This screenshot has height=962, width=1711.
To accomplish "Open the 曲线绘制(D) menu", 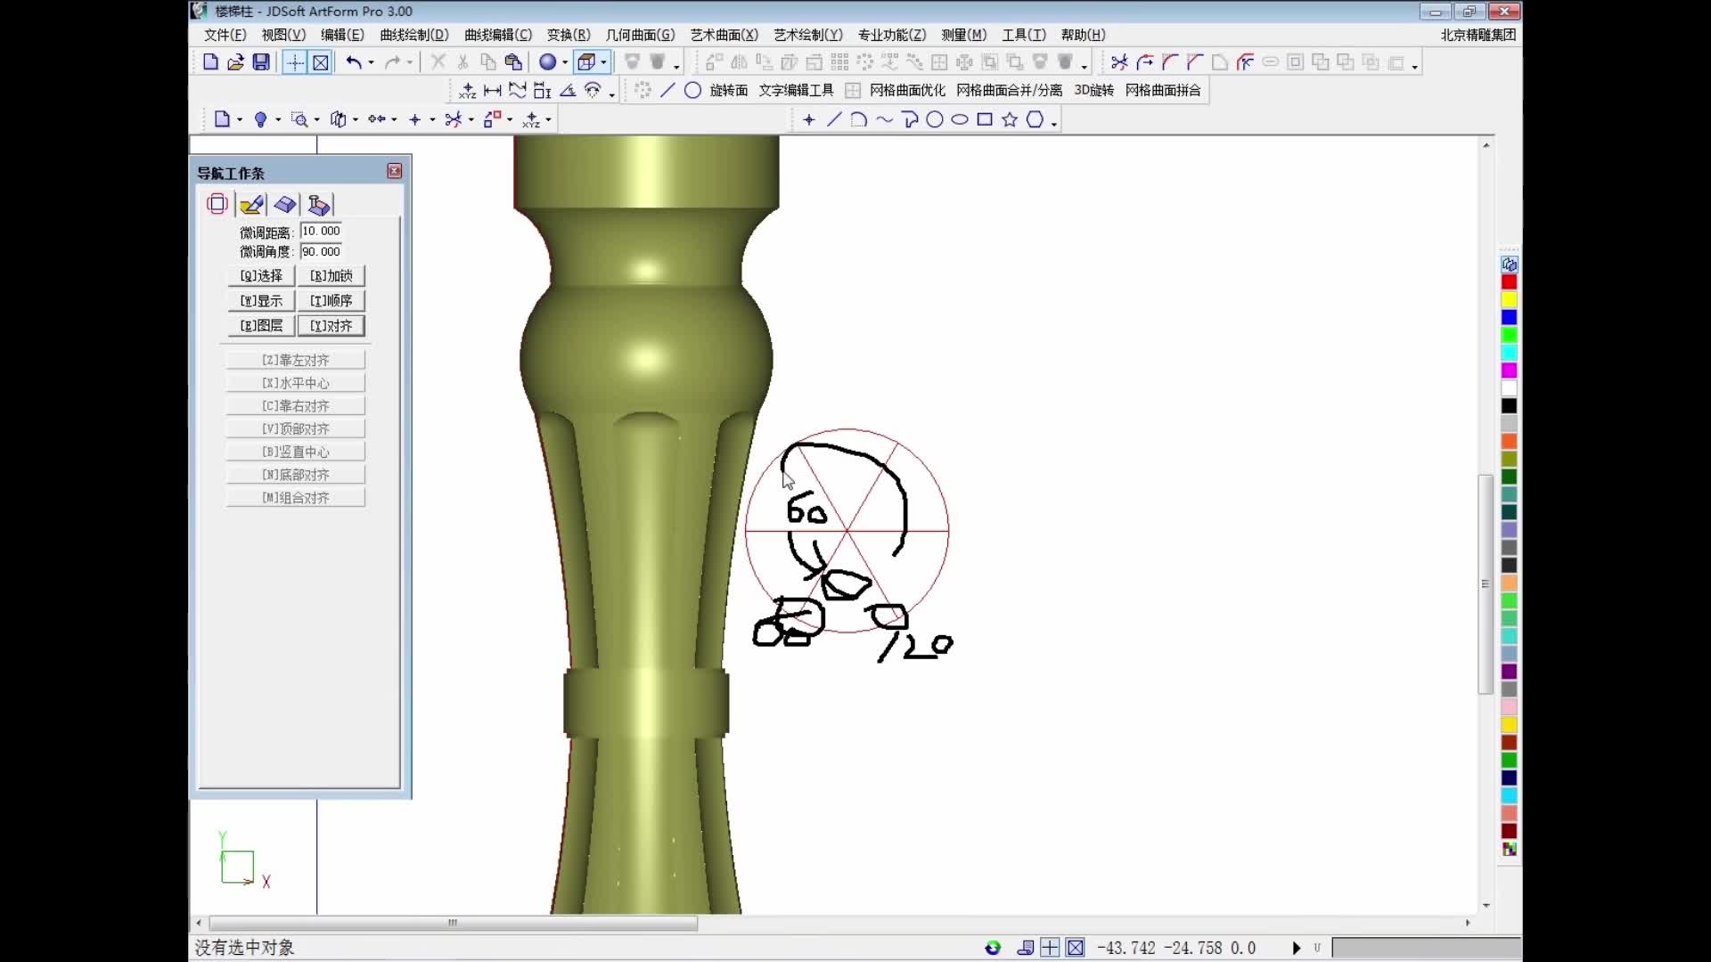I will tap(413, 35).
